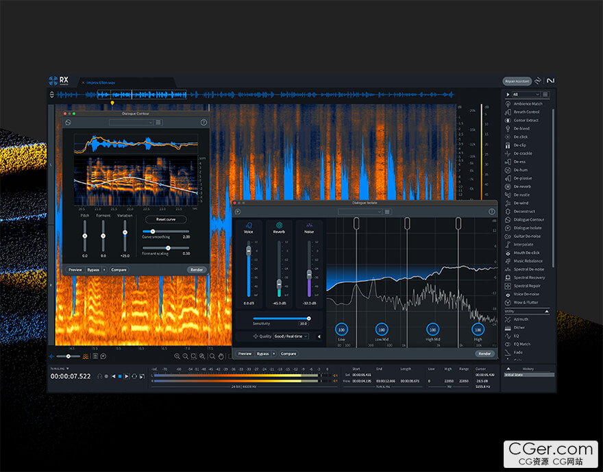This screenshot has height=472, width=603.
Task: Select the audio file tab
Action: [101, 82]
